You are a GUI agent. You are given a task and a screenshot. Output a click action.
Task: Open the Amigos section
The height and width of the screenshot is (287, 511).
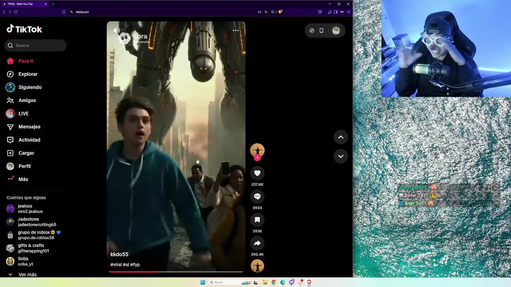pyautogui.click(x=27, y=100)
